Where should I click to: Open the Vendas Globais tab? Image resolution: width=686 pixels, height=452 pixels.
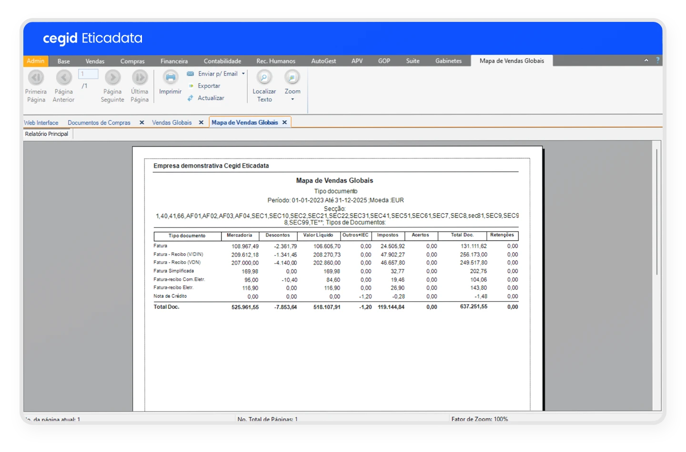[x=171, y=122]
